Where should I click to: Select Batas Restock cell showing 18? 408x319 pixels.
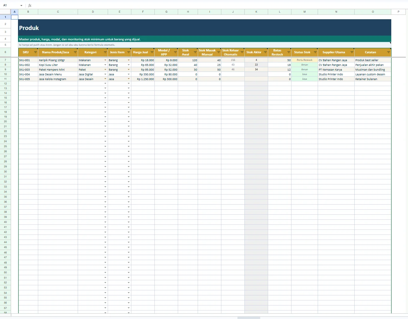click(x=280, y=65)
